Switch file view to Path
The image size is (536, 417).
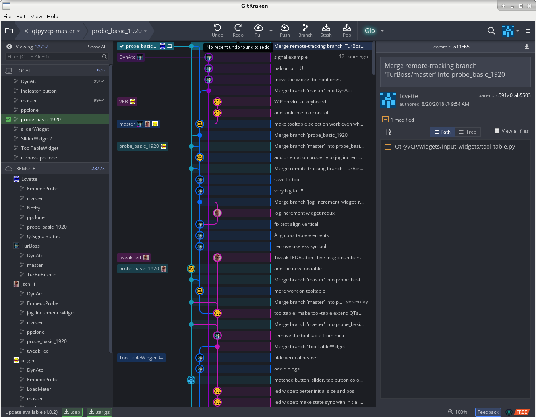pyautogui.click(x=443, y=132)
